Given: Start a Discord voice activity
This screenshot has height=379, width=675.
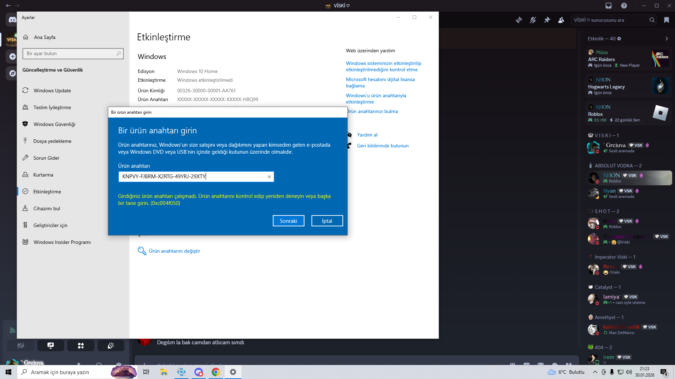Looking at the screenshot, I should [81, 346].
